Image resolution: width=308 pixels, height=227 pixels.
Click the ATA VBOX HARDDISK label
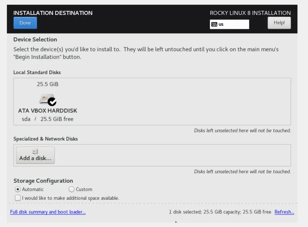tap(48, 111)
